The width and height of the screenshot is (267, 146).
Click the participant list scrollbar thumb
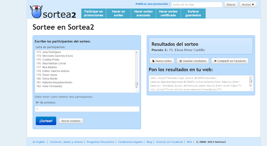(x=136, y=84)
